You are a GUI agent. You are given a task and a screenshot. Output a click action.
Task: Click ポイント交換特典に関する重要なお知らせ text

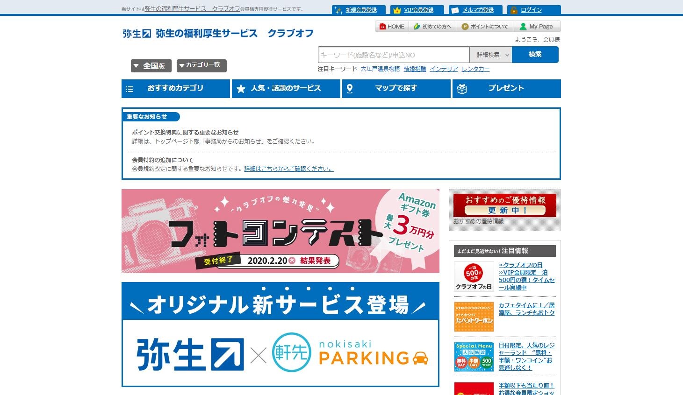(185, 132)
